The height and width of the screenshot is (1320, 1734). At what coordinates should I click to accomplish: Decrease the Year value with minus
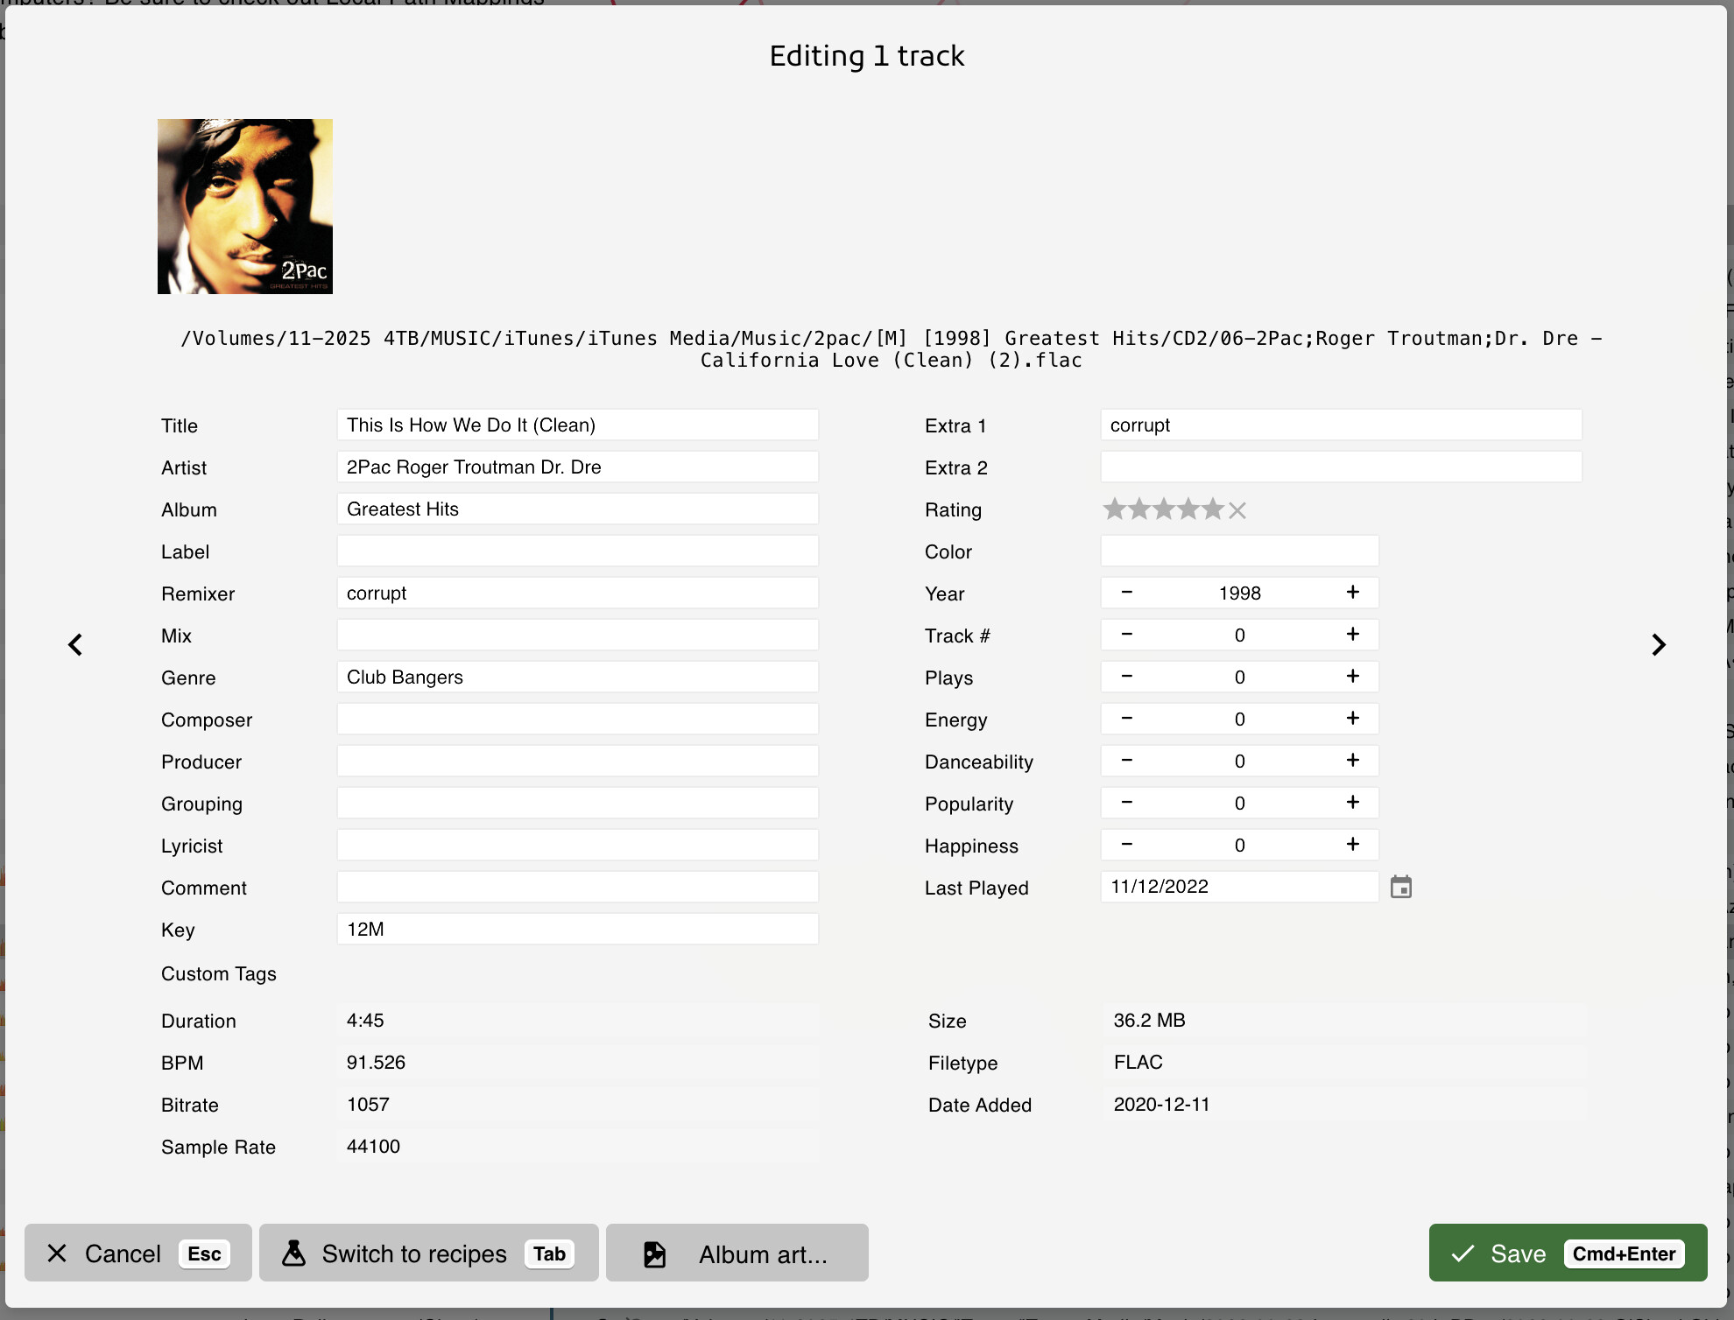point(1127,593)
